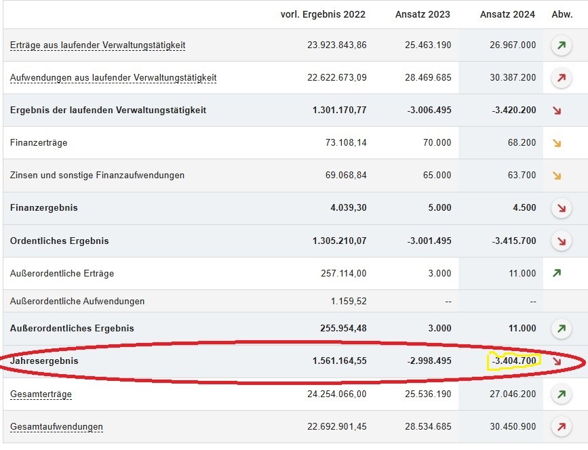Click the value 25.463.190
The height and width of the screenshot is (450, 588).
428,45
